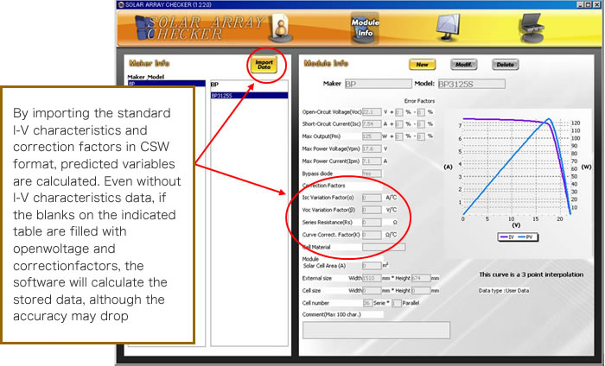This screenshot has width=605, height=366.
Task: Click the Bypass diode field
Action: [370, 173]
